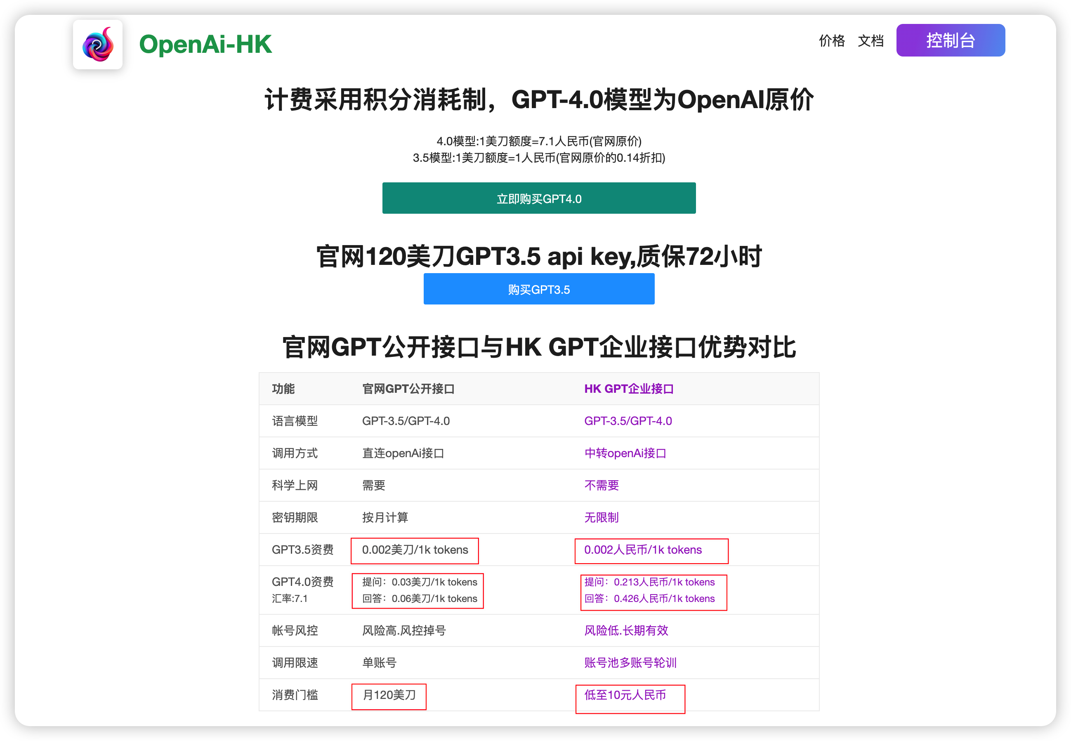
Task: Click the 低至10元人民币 cell
Action: 625,695
